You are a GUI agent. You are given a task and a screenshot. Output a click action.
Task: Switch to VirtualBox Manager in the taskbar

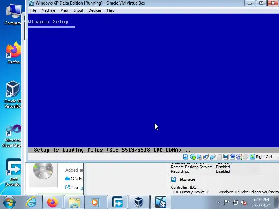pyautogui.click(x=139, y=202)
